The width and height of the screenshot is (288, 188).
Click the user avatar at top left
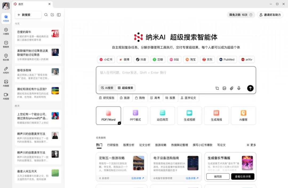[x=6, y=6]
